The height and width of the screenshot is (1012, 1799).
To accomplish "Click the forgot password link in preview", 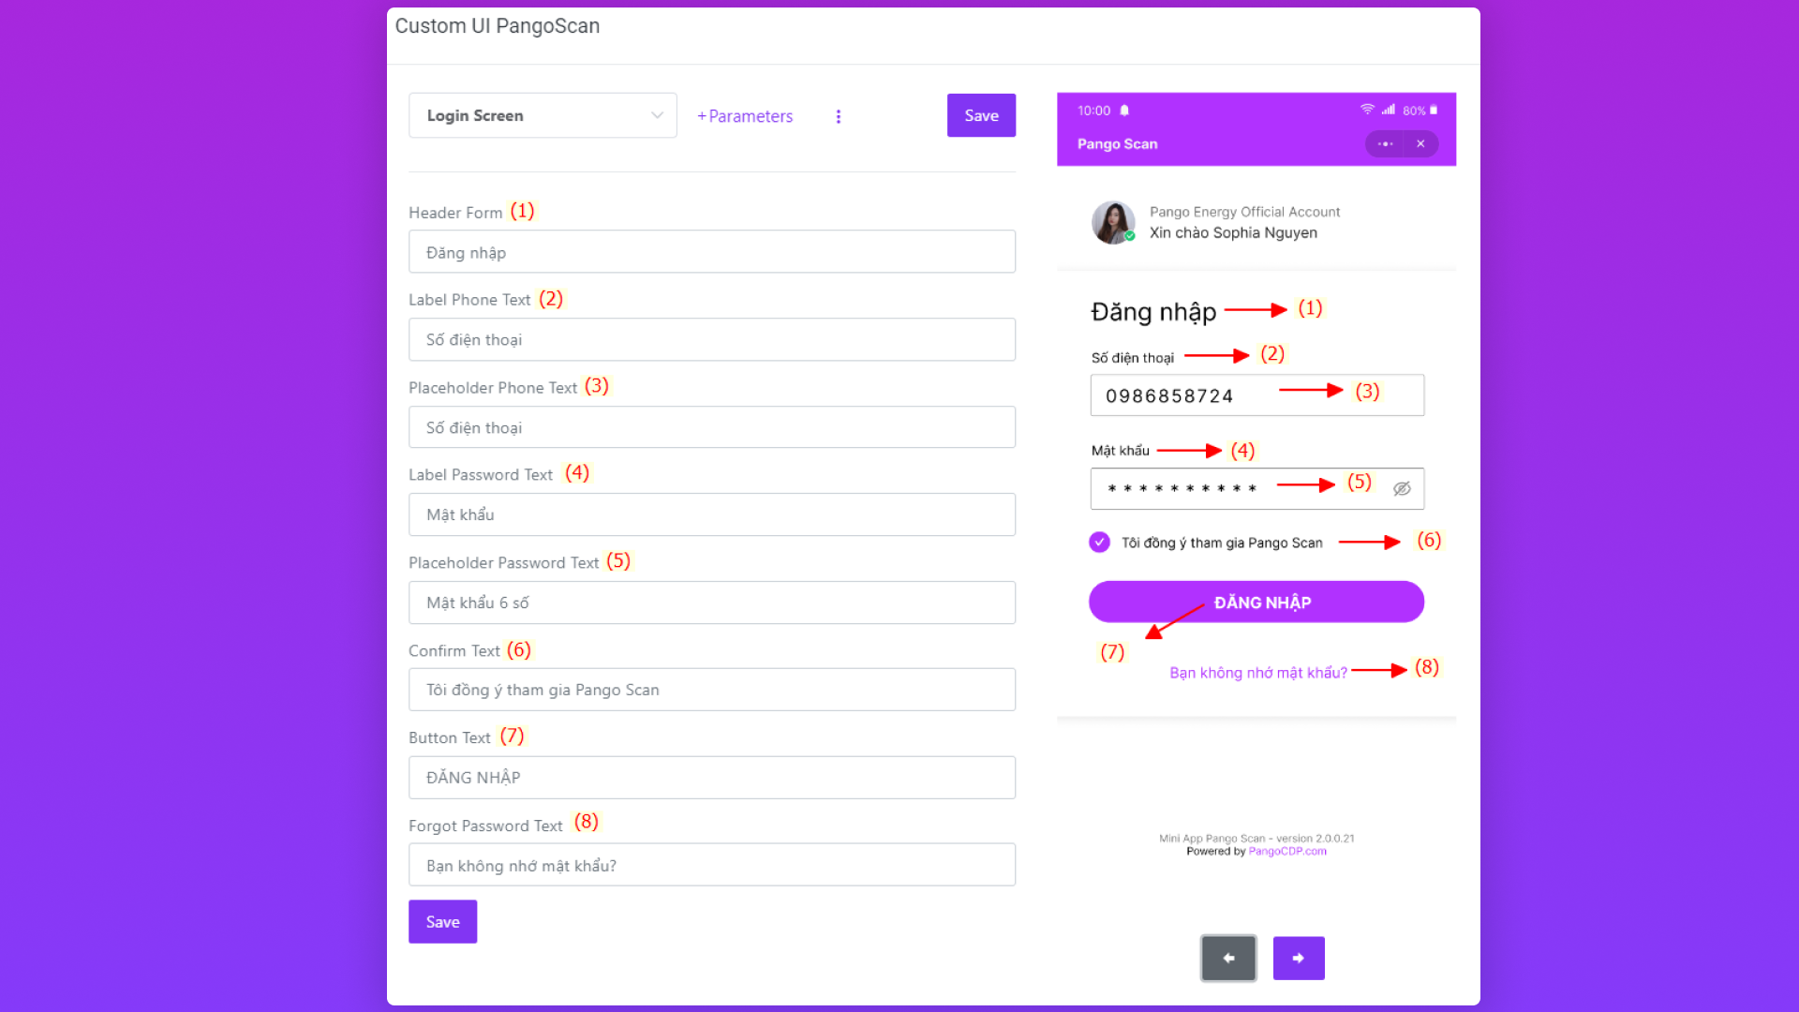I will point(1257,673).
